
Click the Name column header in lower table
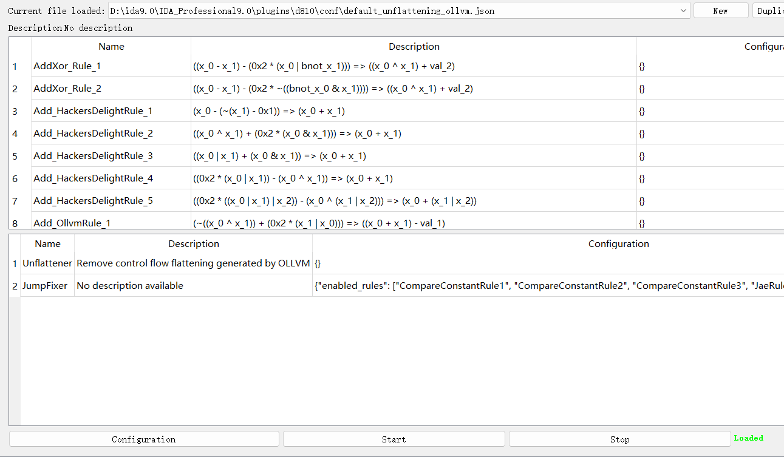pos(47,243)
